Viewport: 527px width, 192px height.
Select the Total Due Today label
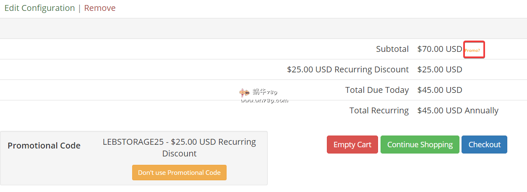click(377, 90)
